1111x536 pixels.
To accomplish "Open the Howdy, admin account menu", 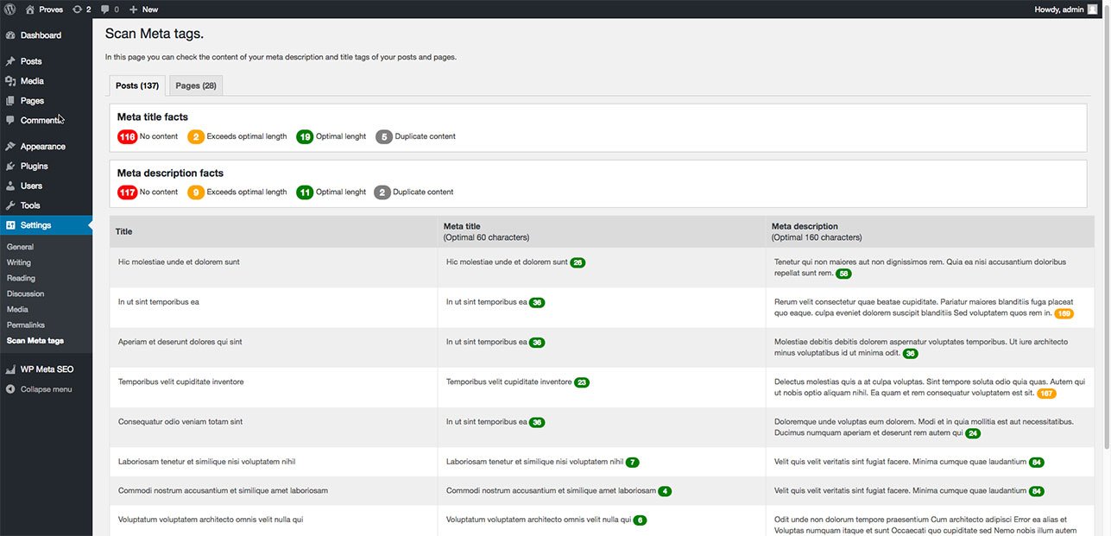I will (1065, 9).
